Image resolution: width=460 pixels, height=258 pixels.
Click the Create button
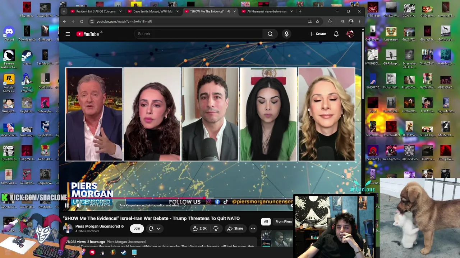(x=318, y=34)
